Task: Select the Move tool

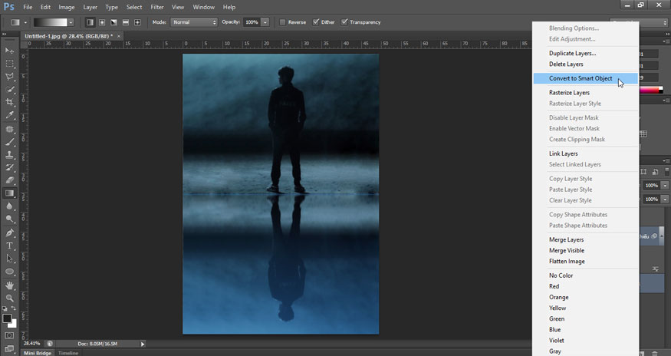Action: 9,51
